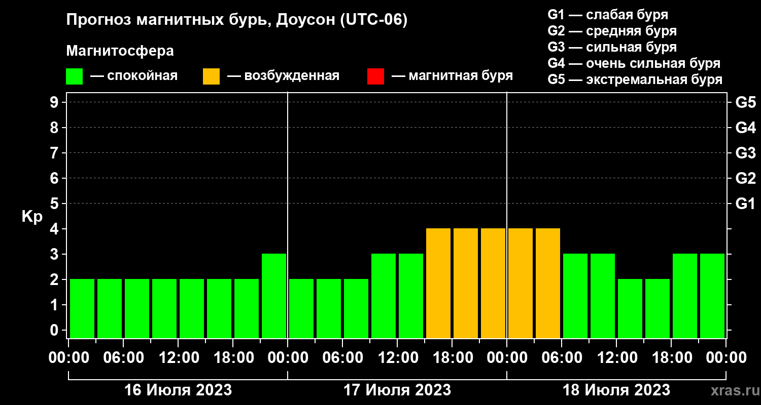
Task: Click '06:00' tick label under 18 July
Action: 562,357
